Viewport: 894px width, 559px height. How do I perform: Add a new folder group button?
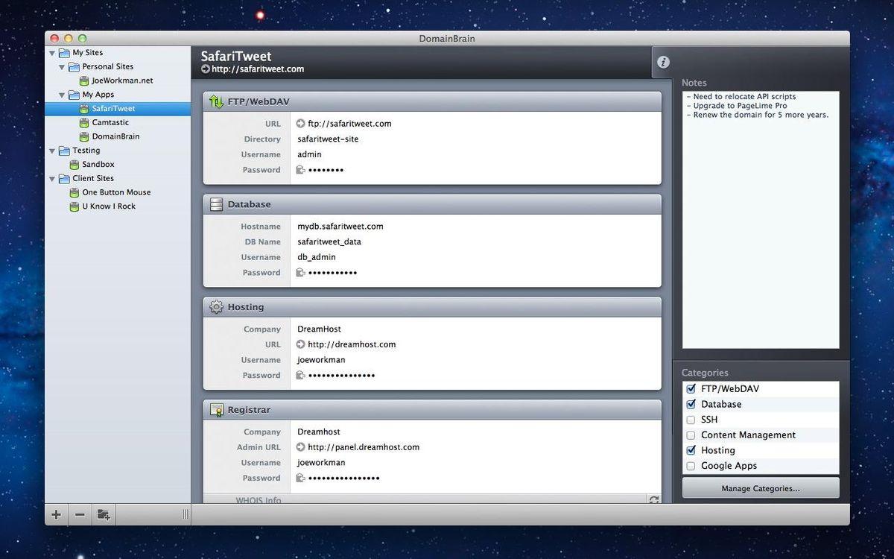tap(104, 514)
